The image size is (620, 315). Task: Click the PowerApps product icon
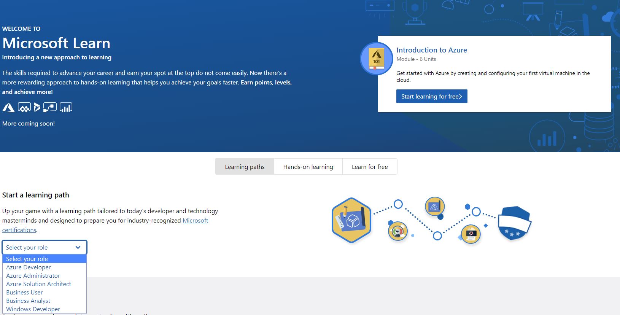point(24,108)
